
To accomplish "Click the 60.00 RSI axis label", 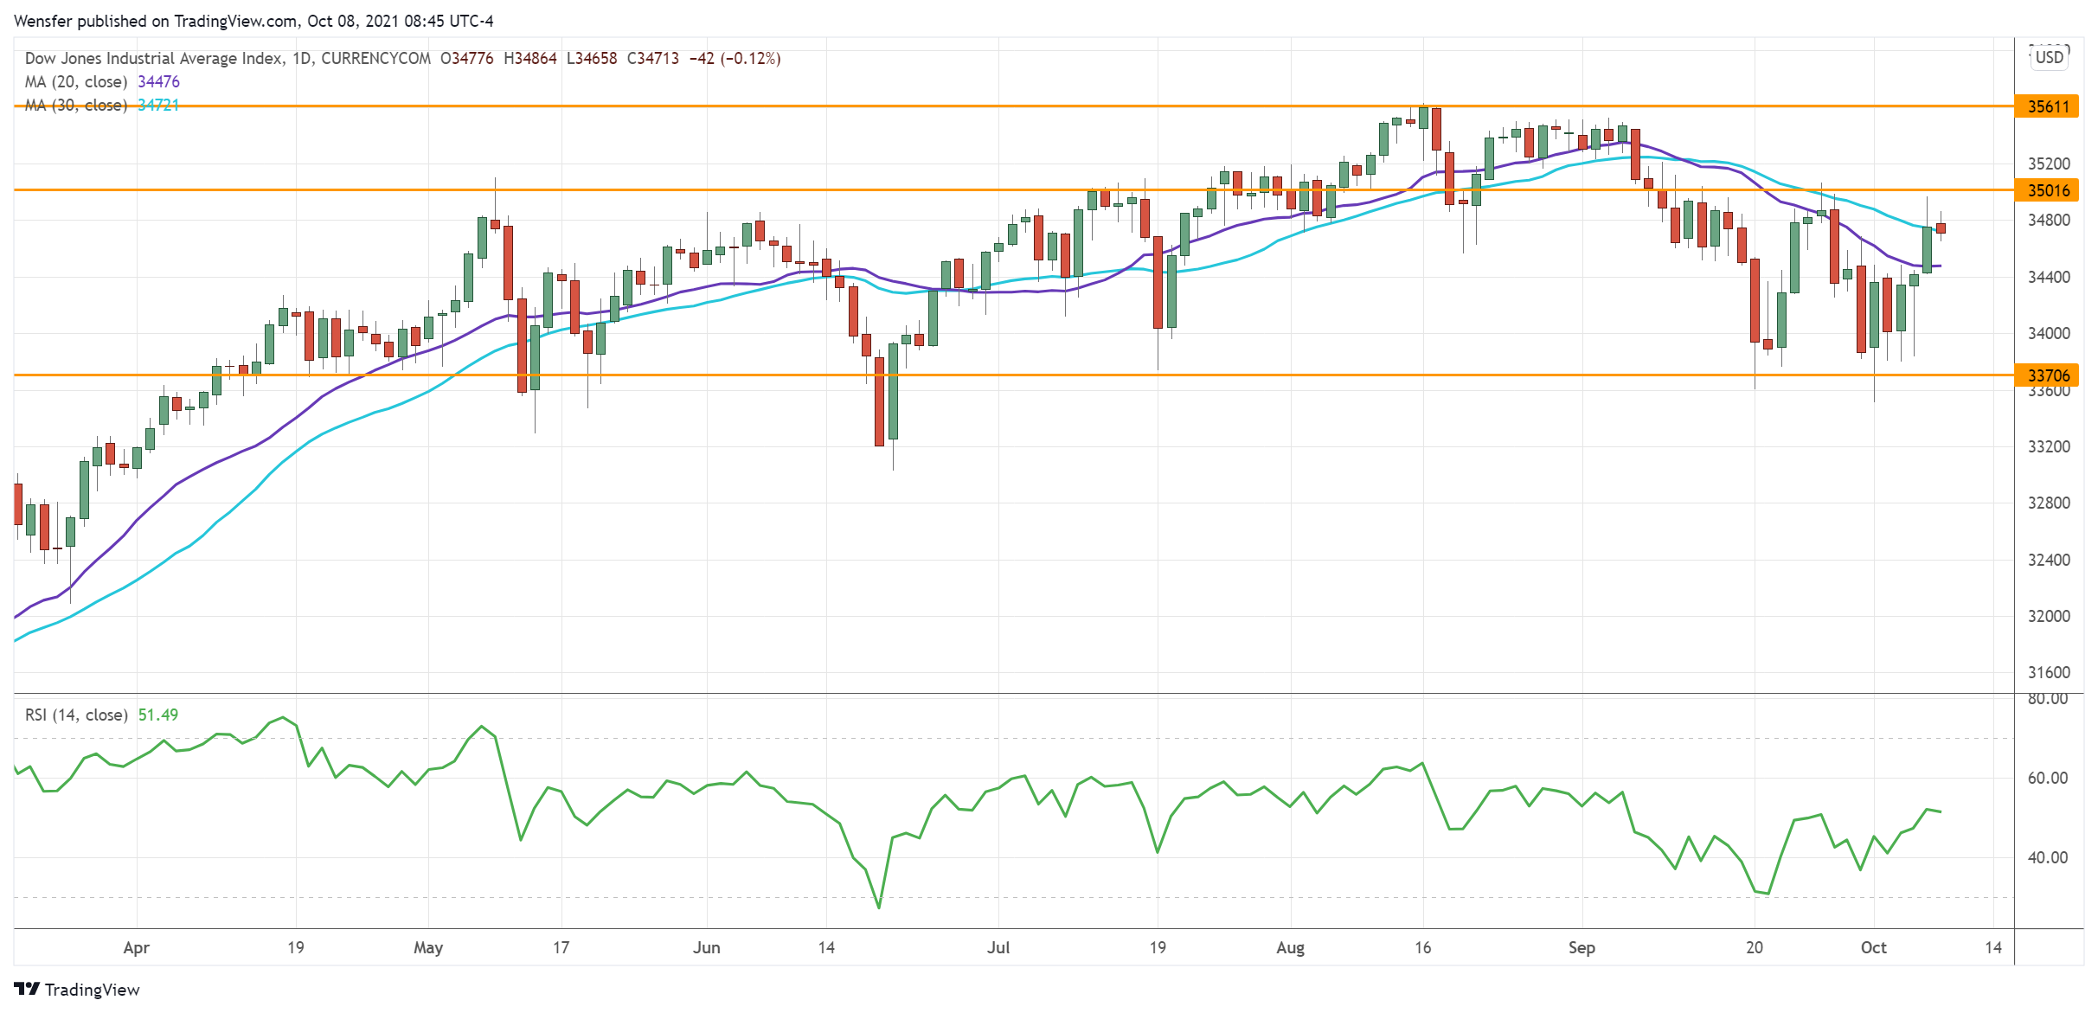I will point(2048,779).
